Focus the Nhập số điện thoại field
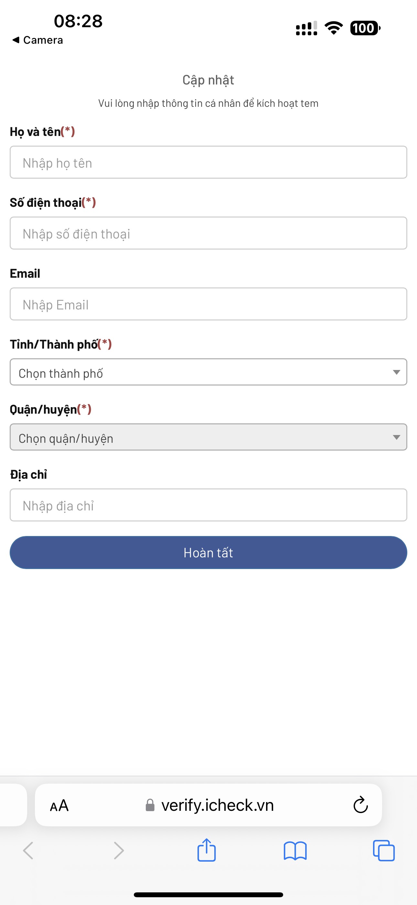417x905 pixels. tap(208, 233)
